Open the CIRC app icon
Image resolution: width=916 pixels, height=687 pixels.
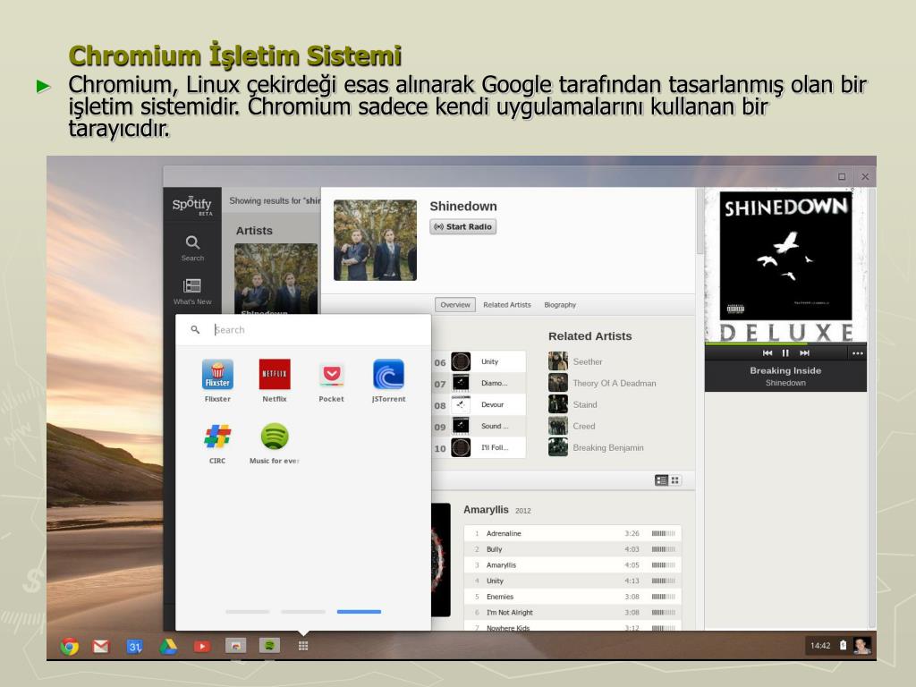217,437
